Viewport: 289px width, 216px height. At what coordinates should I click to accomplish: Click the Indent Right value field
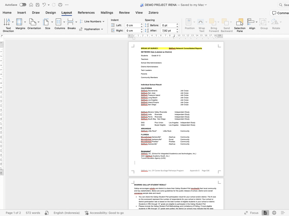click(x=133, y=31)
